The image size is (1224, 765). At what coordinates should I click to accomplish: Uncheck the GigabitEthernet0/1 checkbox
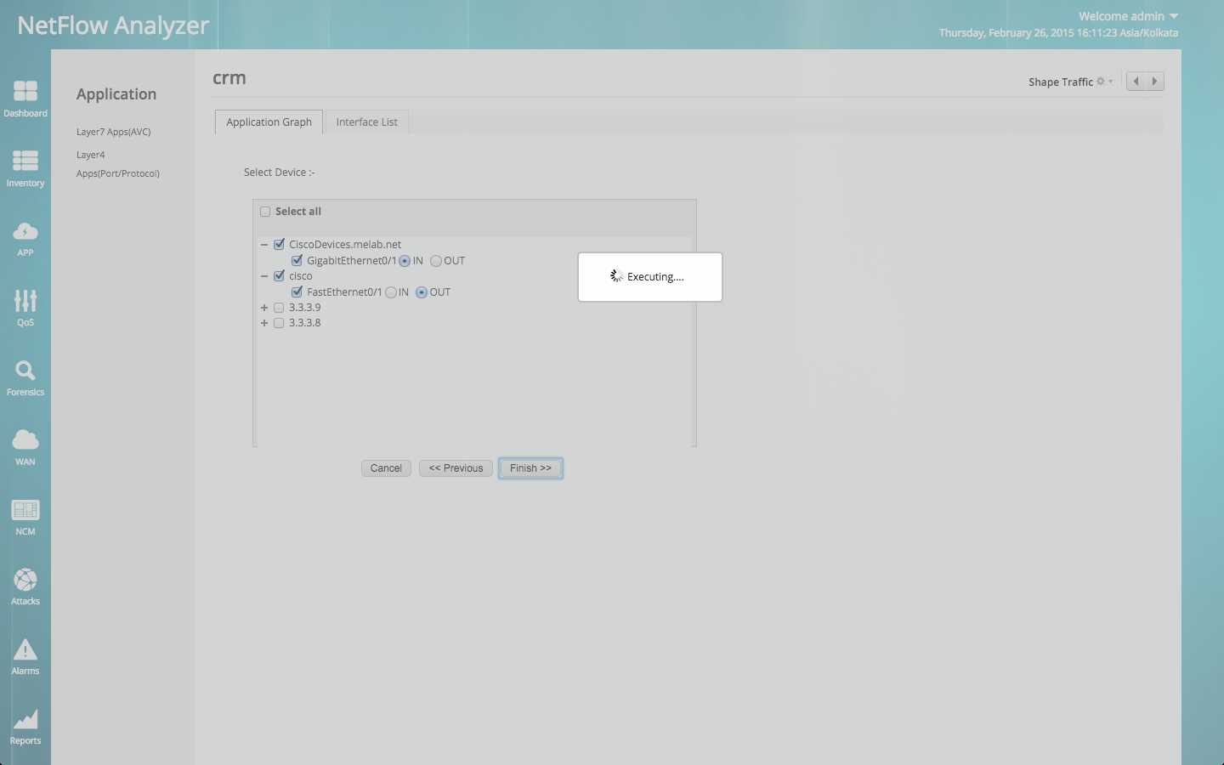pyautogui.click(x=297, y=260)
